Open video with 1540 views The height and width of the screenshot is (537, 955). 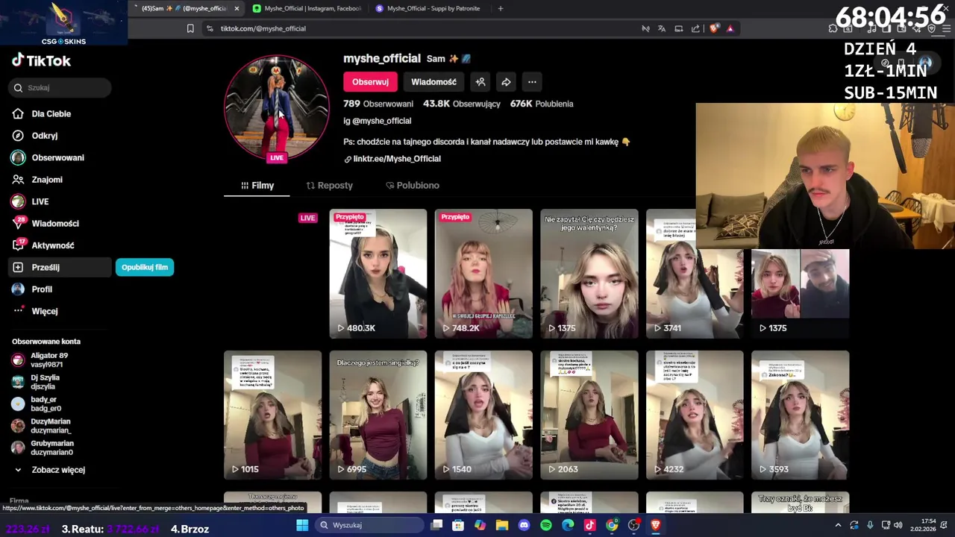[483, 415]
